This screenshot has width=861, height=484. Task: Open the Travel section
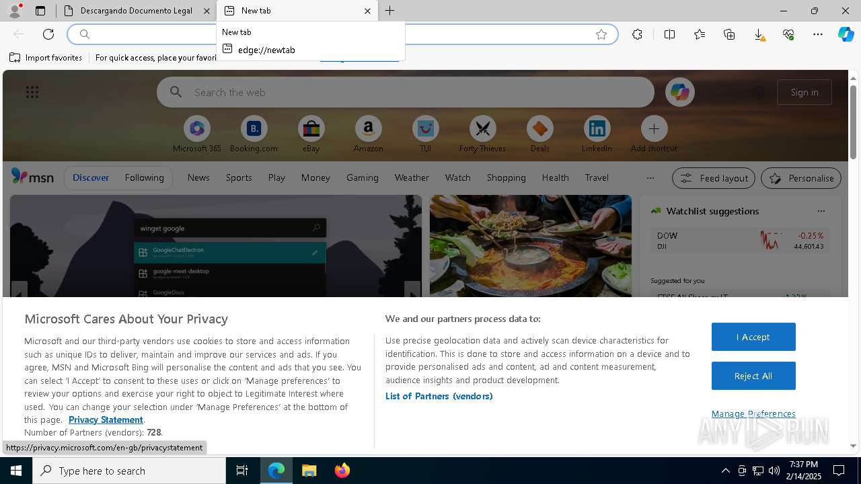(597, 177)
